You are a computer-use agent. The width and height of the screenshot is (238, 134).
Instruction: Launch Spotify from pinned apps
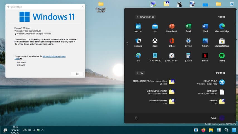point(222,57)
